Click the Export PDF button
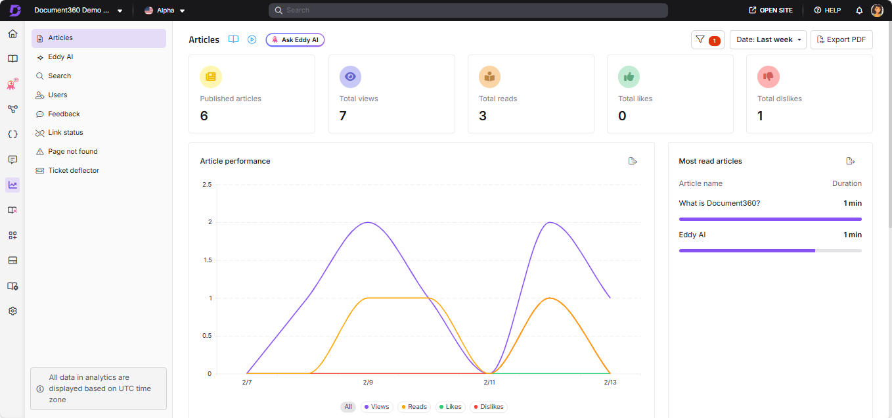 tap(841, 39)
